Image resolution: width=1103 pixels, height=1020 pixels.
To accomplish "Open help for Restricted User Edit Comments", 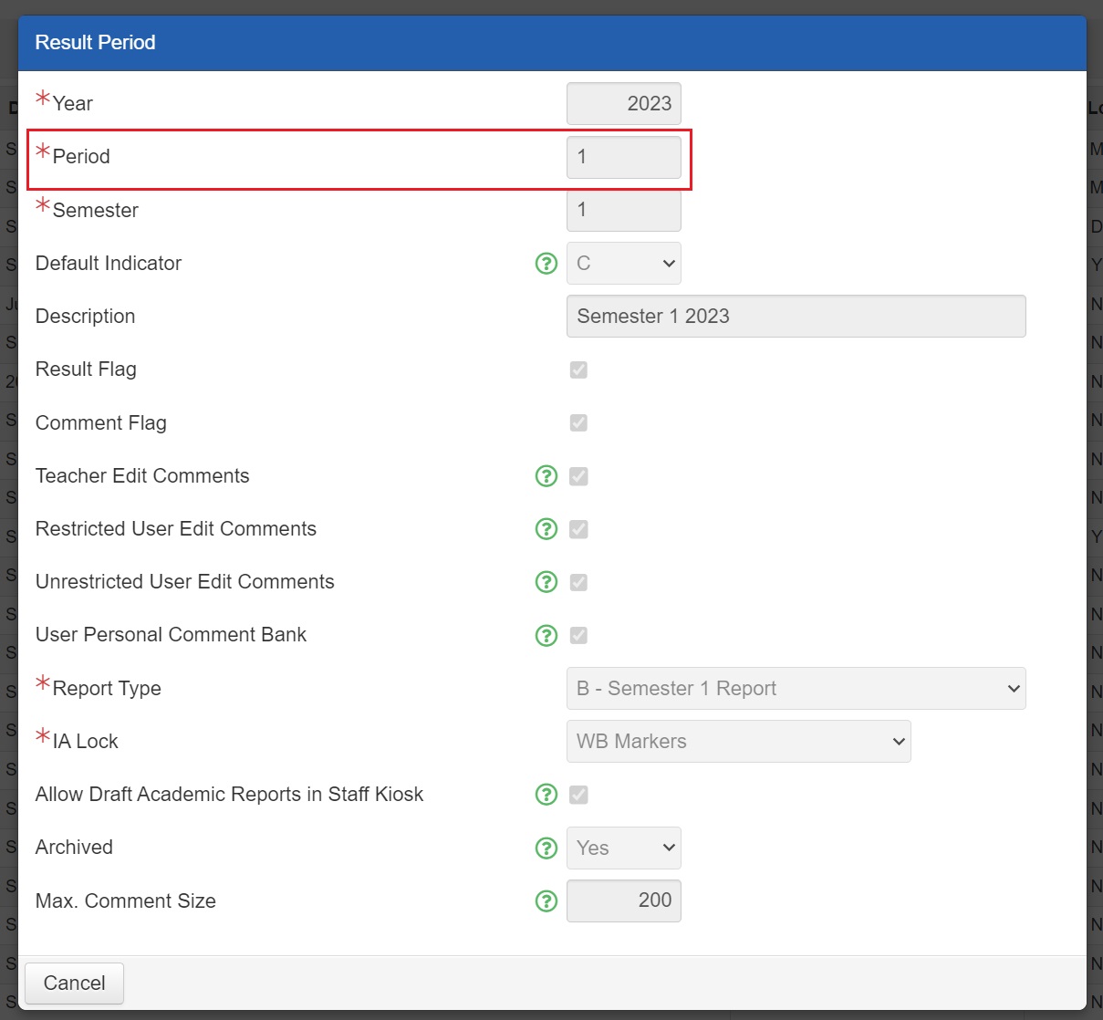I will tap(546, 529).
